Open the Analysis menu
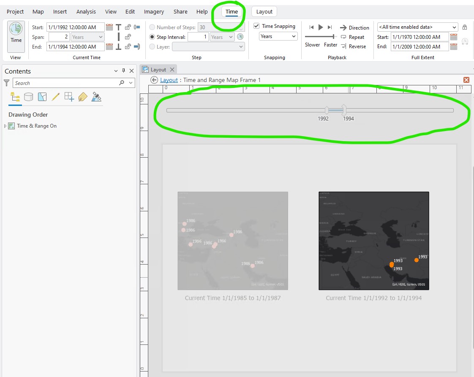This screenshot has height=377, width=474. tap(86, 11)
